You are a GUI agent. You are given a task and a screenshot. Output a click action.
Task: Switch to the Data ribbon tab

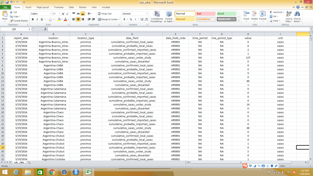[71, 7]
